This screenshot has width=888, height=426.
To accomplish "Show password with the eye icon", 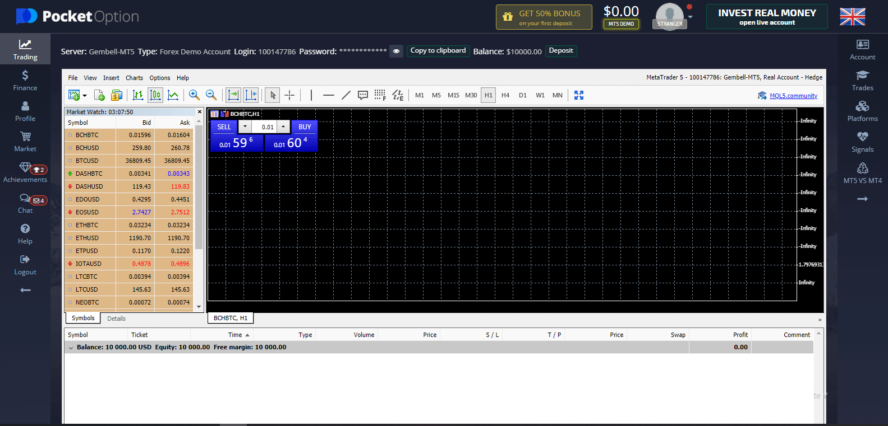I will pos(396,51).
